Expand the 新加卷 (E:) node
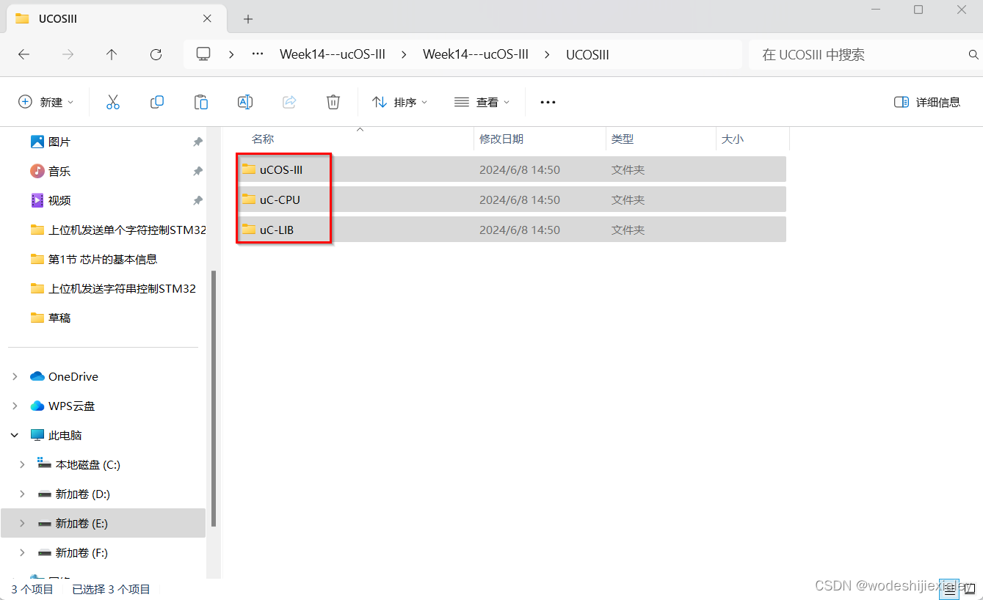Image resolution: width=983 pixels, height=600 pixels. (22, 523)
